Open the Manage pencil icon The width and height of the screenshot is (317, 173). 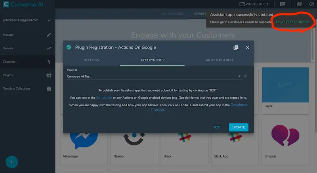point(49,35)
